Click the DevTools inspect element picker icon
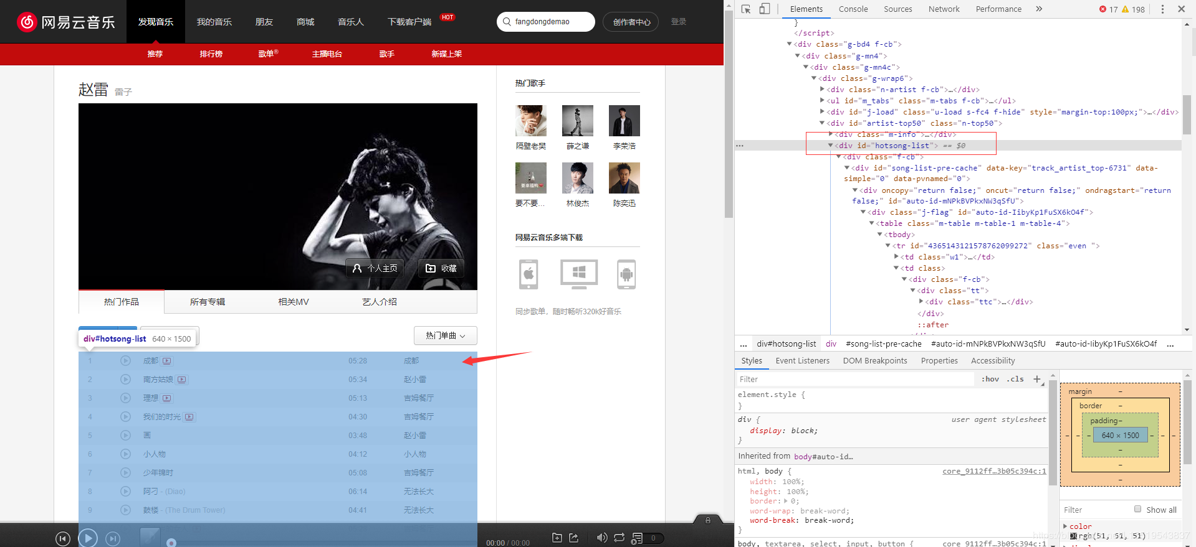 point(746,9)
